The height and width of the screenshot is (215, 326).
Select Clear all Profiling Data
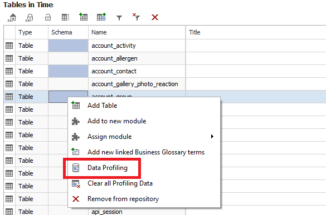[144, 183]
